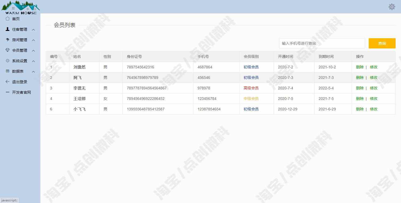The image size is (401, 203).
Task: Click the gear icon beside 系统设置
Action: pyautogui.click(x=8, y=61)
